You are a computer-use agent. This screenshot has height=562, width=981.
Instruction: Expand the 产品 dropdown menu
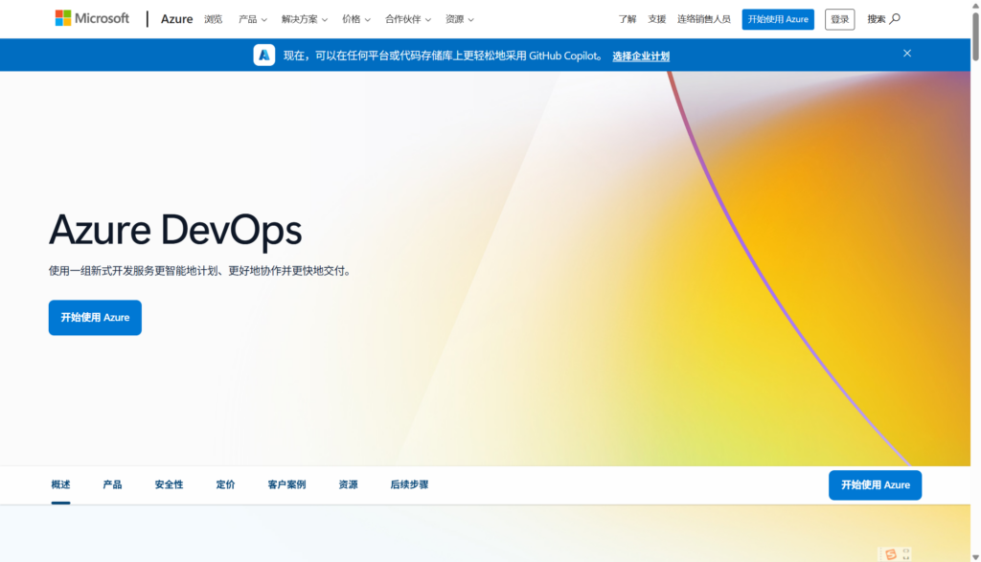(x=253, y=19)
